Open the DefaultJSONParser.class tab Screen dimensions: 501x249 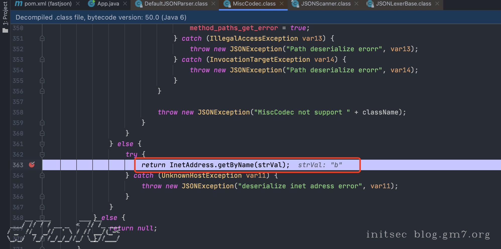[176, 4]
